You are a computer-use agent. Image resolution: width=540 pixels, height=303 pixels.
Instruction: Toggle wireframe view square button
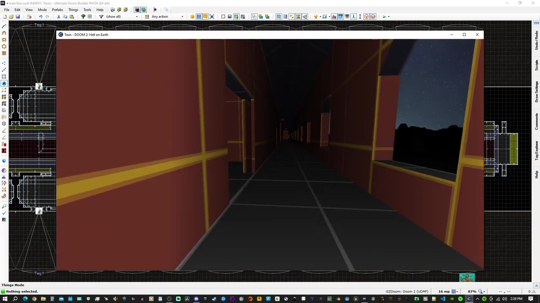tap(223, 16)
